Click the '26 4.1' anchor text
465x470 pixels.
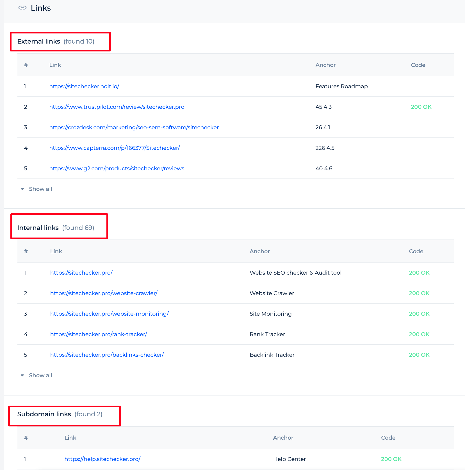[323, 127]
